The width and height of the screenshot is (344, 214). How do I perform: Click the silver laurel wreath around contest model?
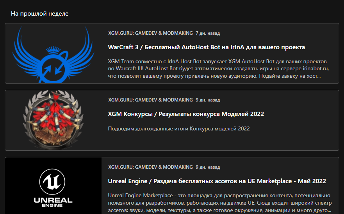[x=53, y=120]
